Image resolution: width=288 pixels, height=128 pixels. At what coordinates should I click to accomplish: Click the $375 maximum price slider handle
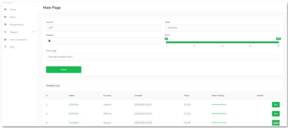click(x=279, y=42)
